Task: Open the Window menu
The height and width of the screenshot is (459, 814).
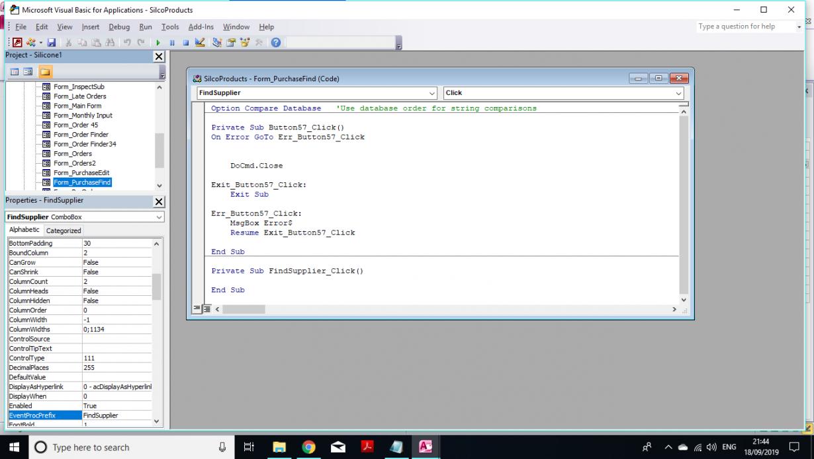Action: click(x=236, y=27)
